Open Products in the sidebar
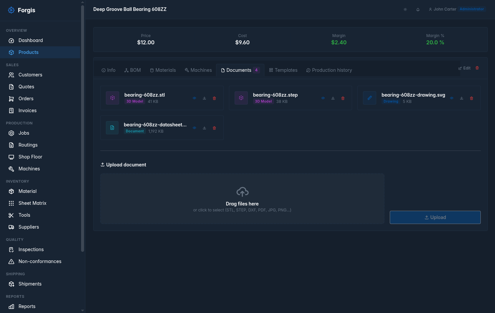Viewport: 495px width, 313px height. coord(40,52)
